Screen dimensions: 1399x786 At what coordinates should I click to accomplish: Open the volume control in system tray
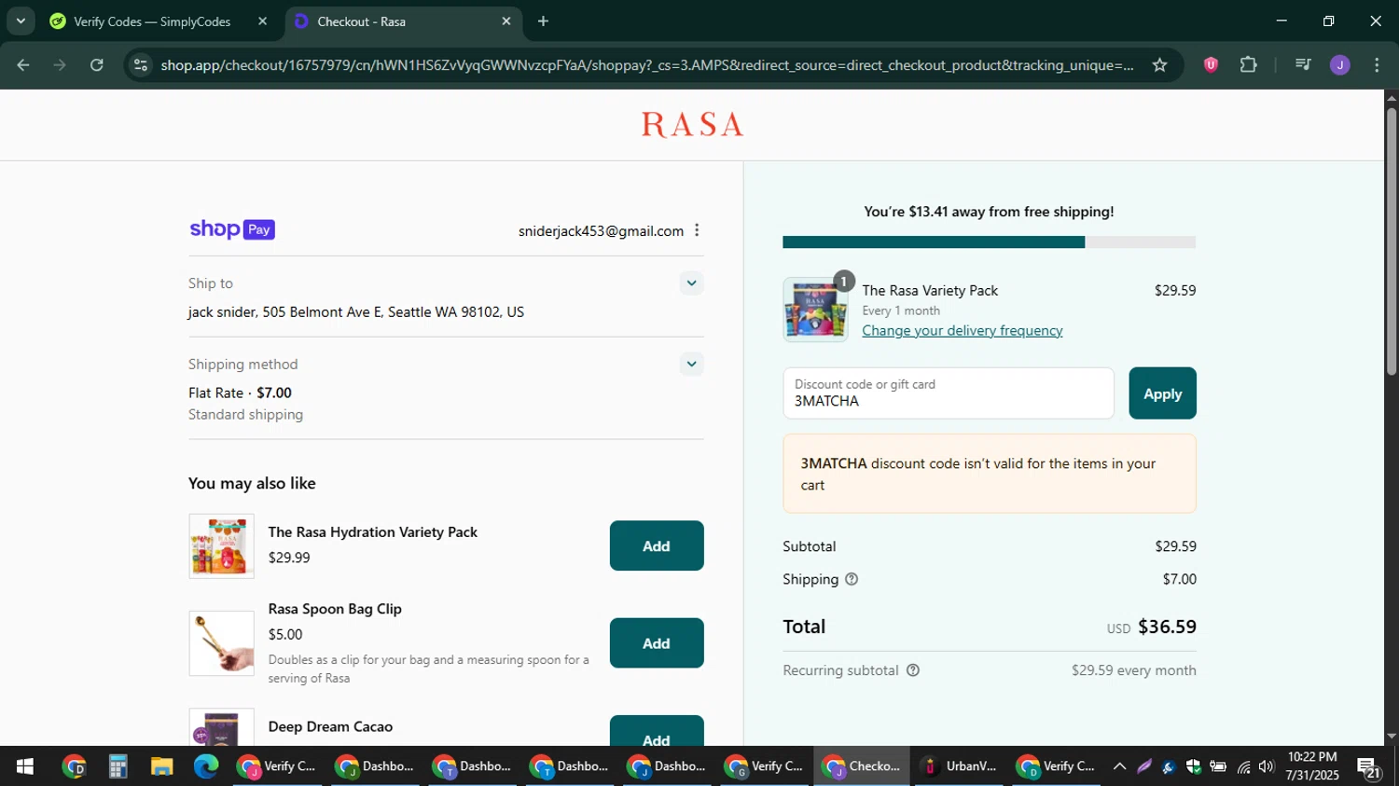point(1266,766)
